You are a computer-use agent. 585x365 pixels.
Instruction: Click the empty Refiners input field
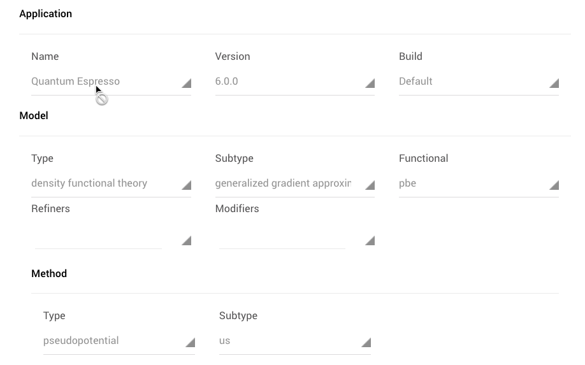click(99, 240)
